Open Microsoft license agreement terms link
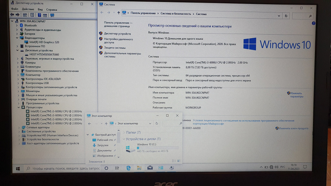This screenshot has height=186, width=331. [x=243, y=122]
